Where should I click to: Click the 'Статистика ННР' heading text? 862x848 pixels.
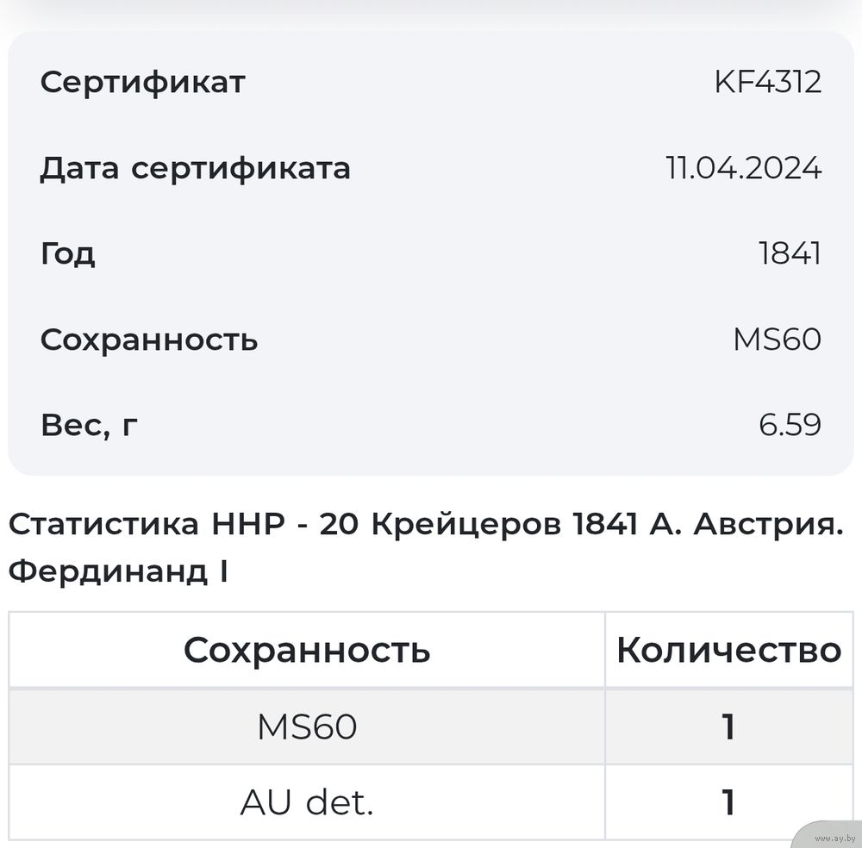click(x=147, y=525)
